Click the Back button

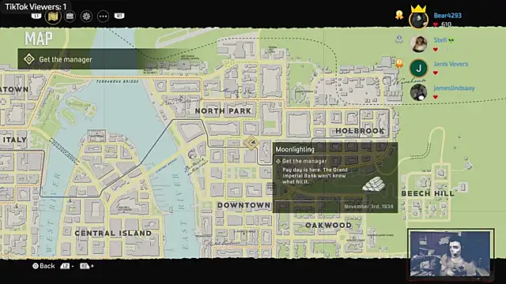point(43,266)
